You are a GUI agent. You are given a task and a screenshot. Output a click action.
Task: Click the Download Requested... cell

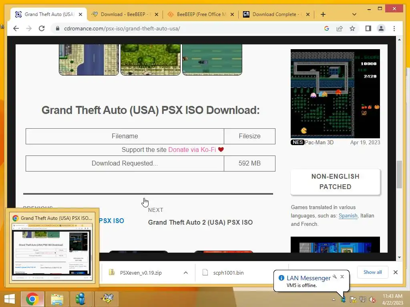coord(125,163)
